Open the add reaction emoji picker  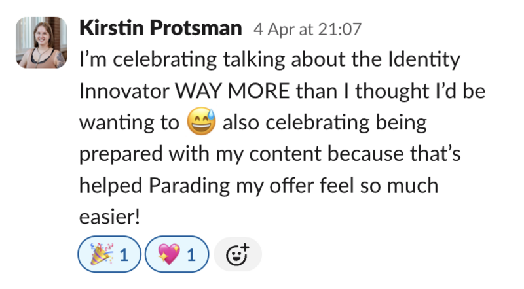point(238,254)
